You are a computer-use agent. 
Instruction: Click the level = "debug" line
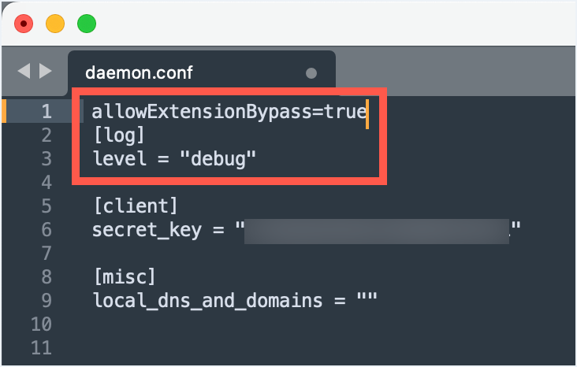click(x=174, y=158)
